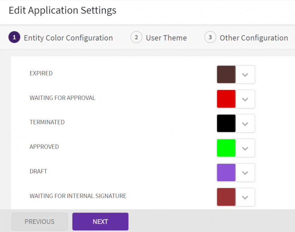The width and height of the screenshot is (295, 232).
Task: Click the step 1 numbered circle icon
Action: tap(14, 38)
